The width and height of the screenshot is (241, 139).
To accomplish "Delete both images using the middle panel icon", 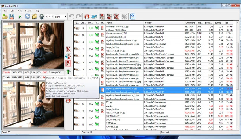I will [x=68, y=49].
